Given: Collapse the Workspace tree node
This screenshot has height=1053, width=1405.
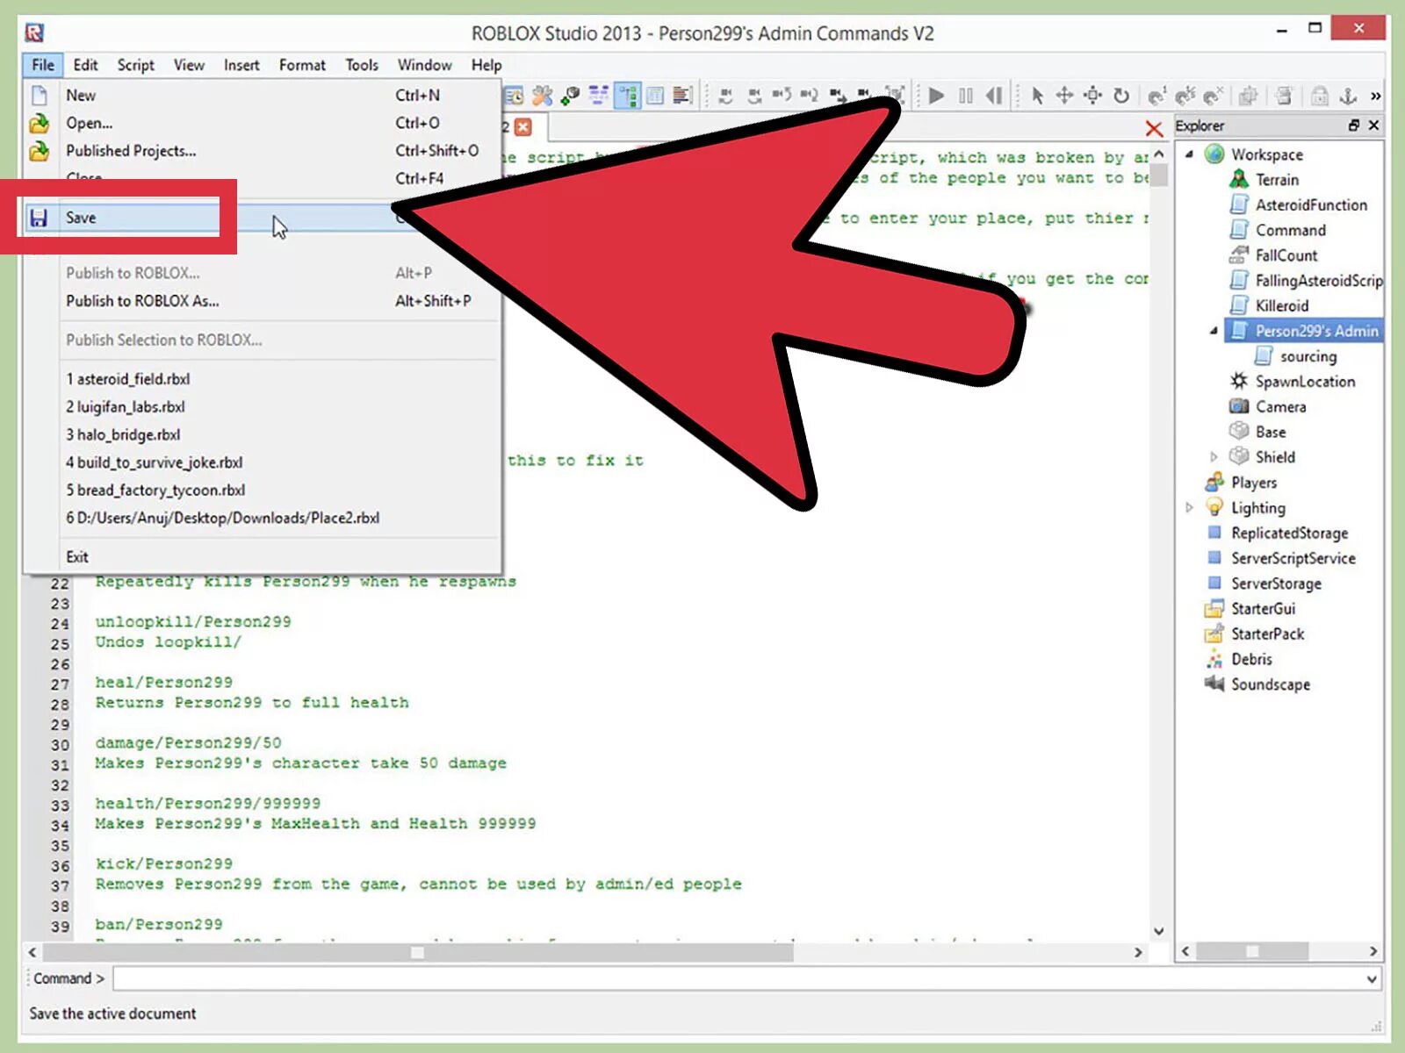Looking at the screenshot, I should coord(1190,154).
